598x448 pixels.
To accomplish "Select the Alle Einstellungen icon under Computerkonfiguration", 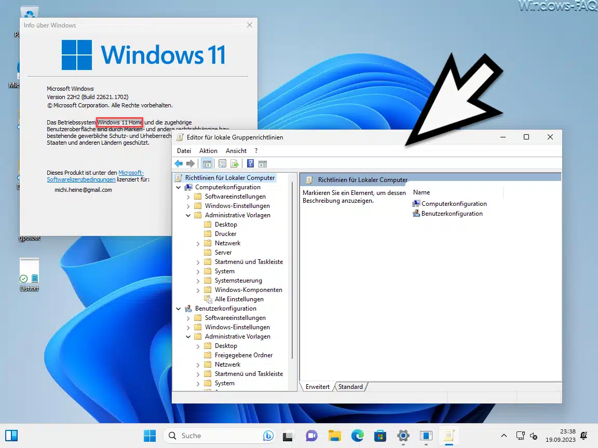I will [208, 299].
